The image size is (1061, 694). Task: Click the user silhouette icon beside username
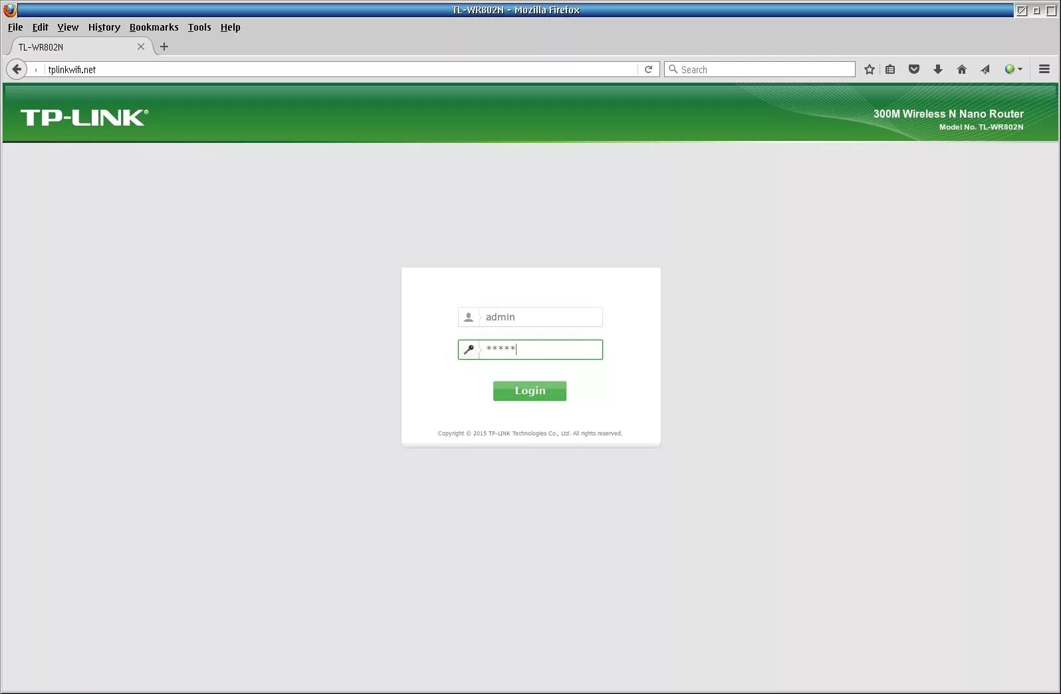468,317
